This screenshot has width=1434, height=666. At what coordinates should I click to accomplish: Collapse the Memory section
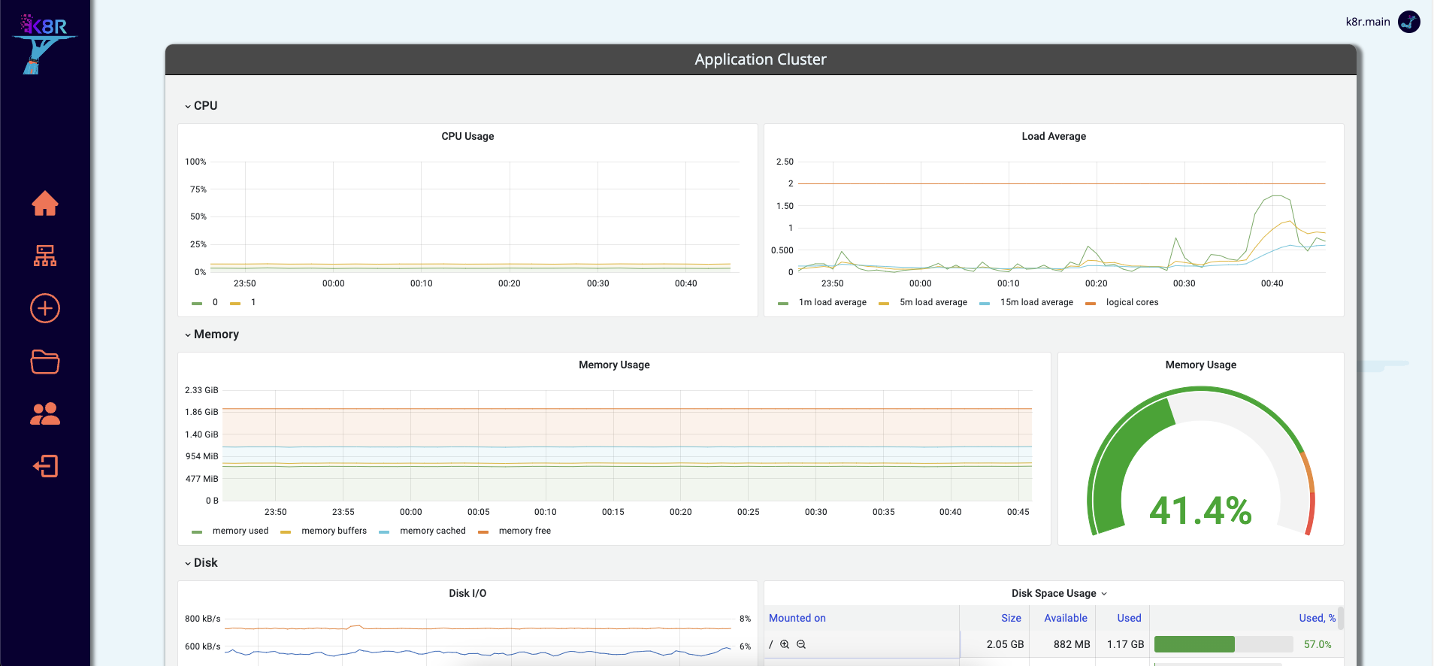click(211, 335)
